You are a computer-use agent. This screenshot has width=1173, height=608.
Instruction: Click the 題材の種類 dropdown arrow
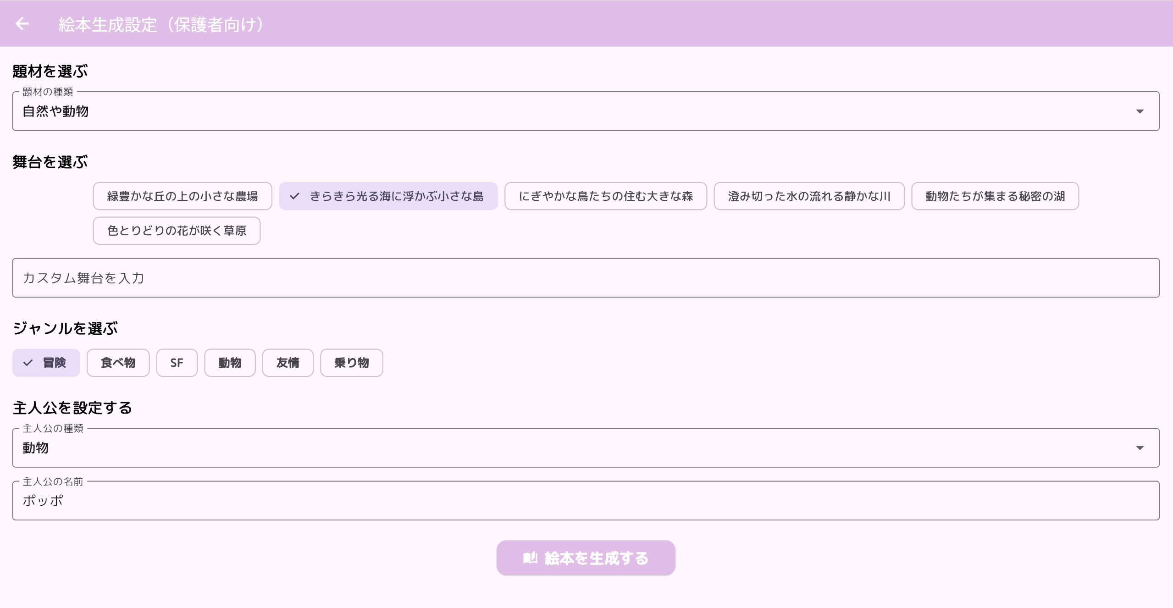[1140, 111]
